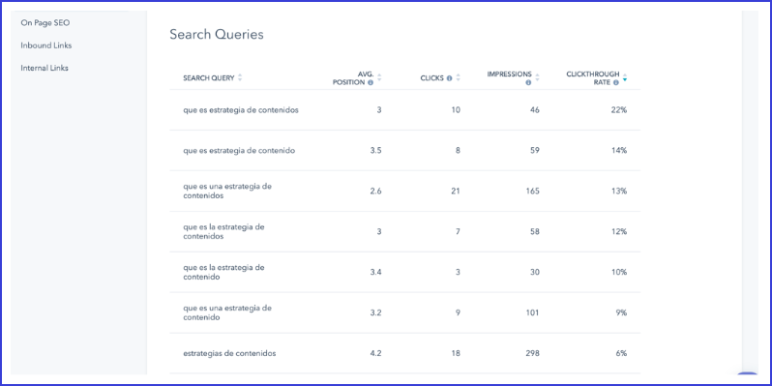Sort table by Impressions arrows
This screenshot has height=386, width=772.
point(537,77)
